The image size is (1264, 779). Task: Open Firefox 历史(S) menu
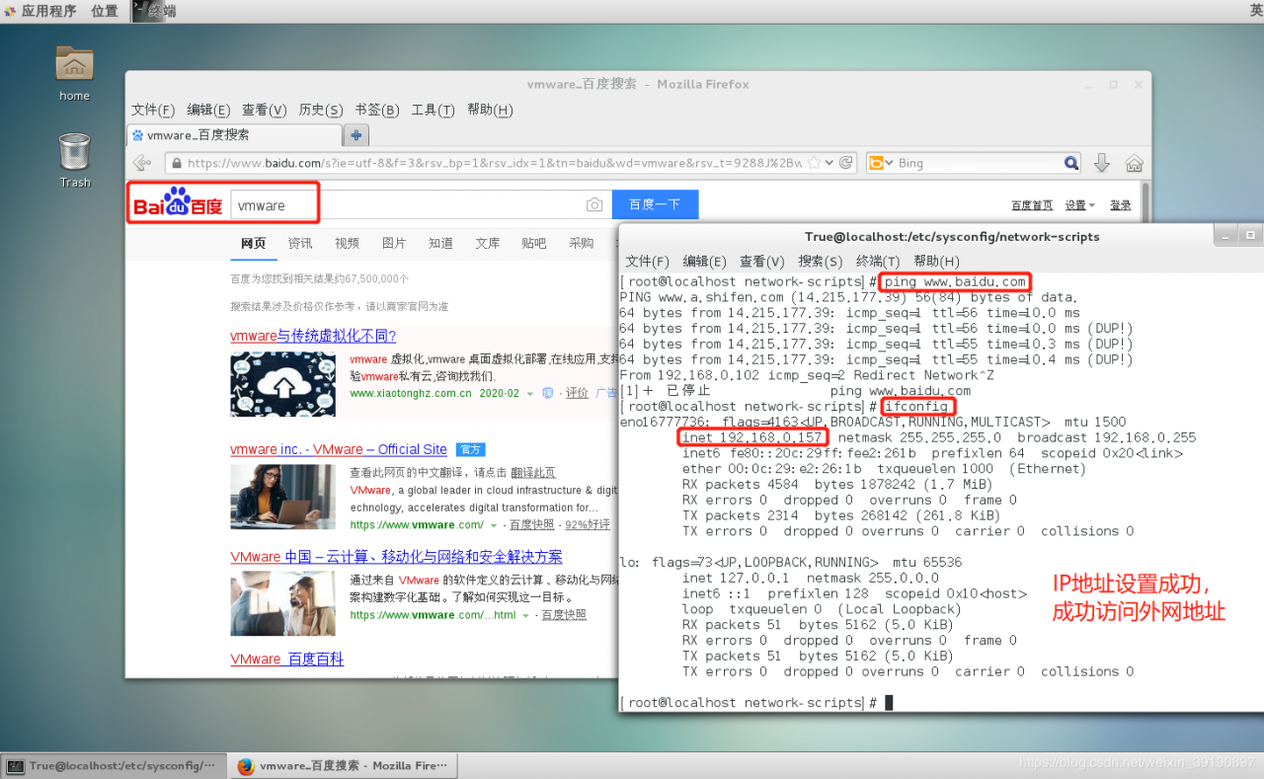(x=321, y=110)
